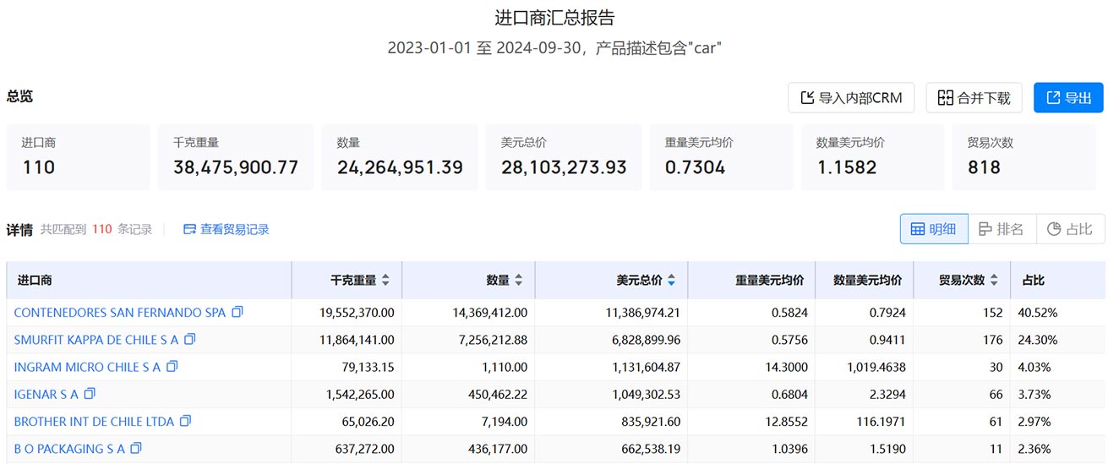
Task: Sort by 千克重量 column arrows
Action: [x=386, y=280]
